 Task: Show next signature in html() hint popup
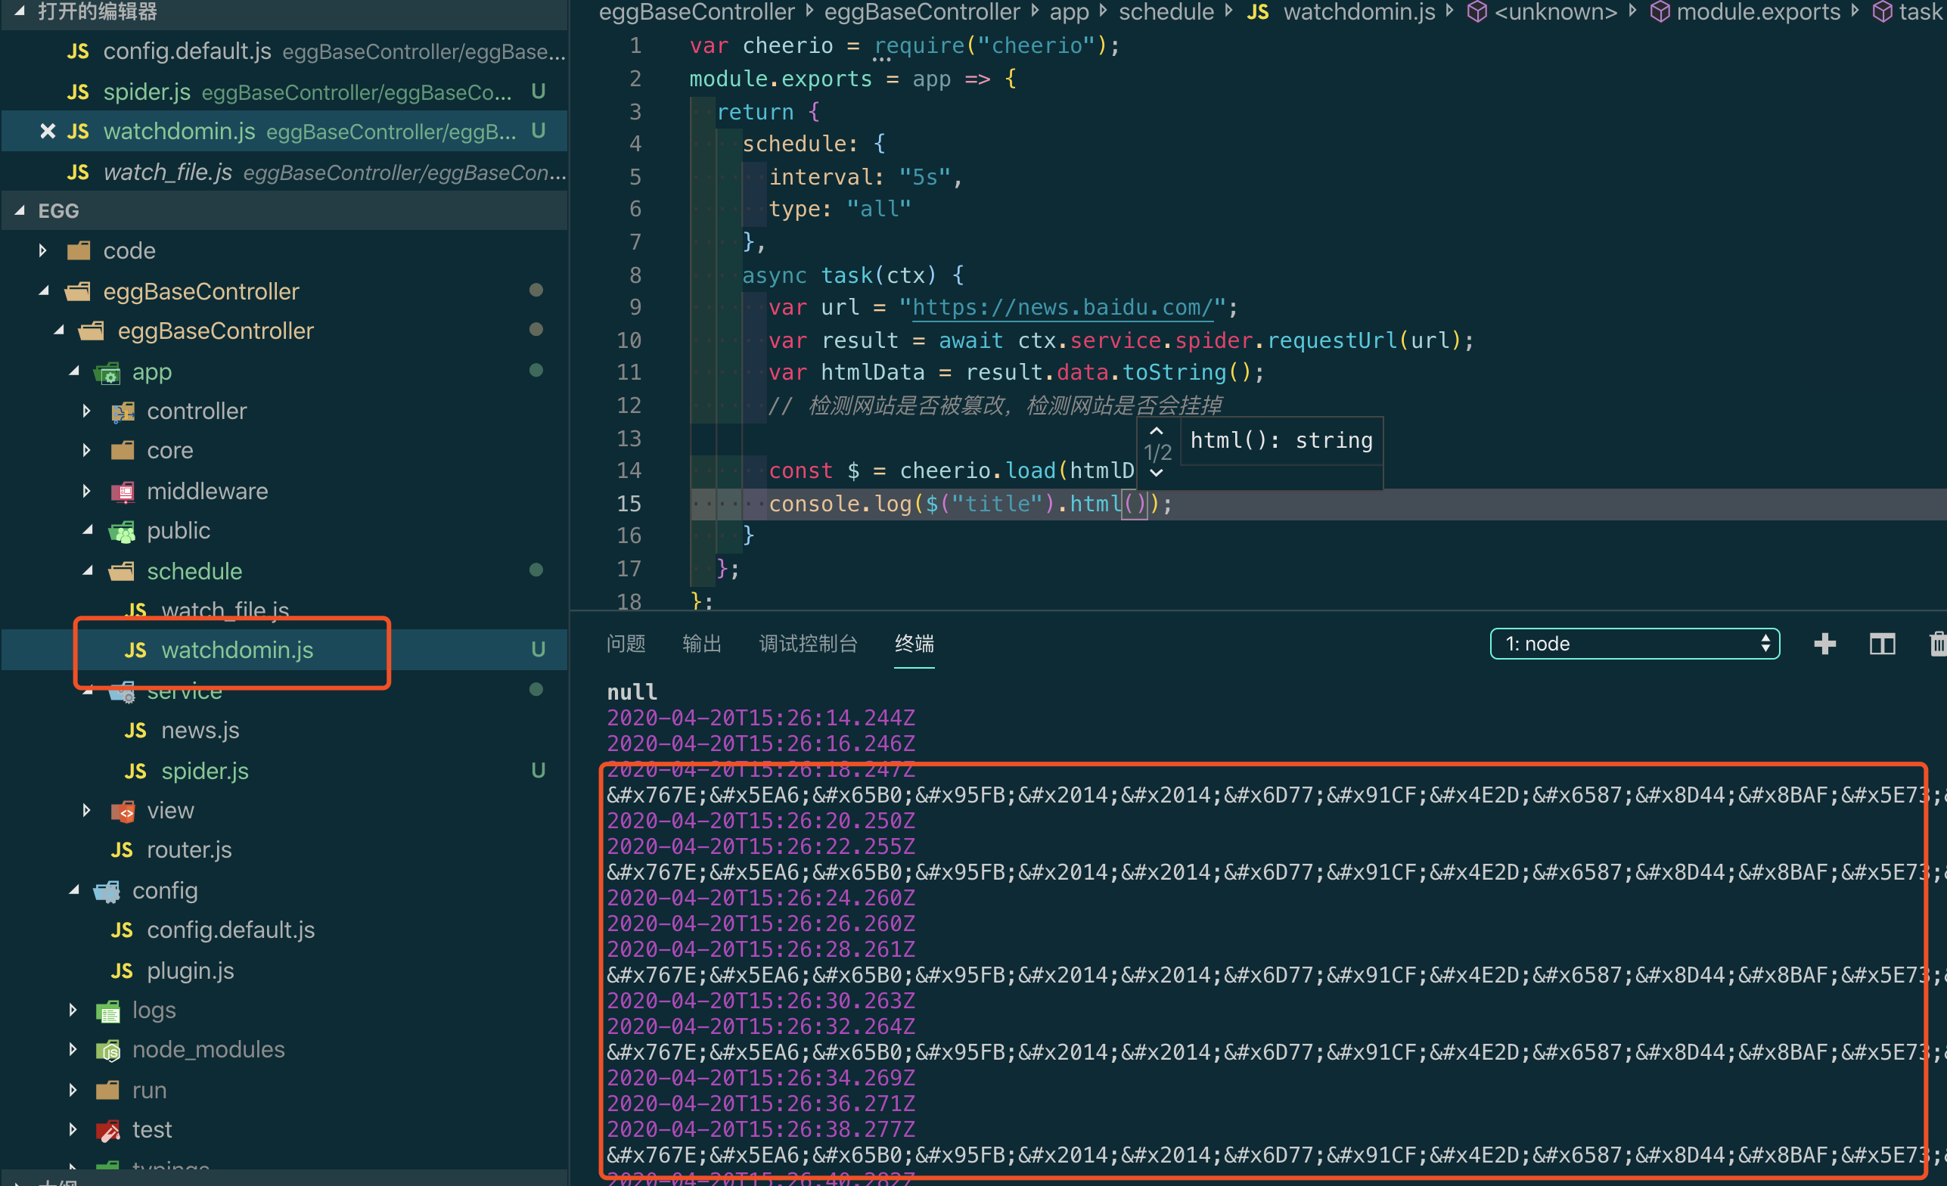1156,473
